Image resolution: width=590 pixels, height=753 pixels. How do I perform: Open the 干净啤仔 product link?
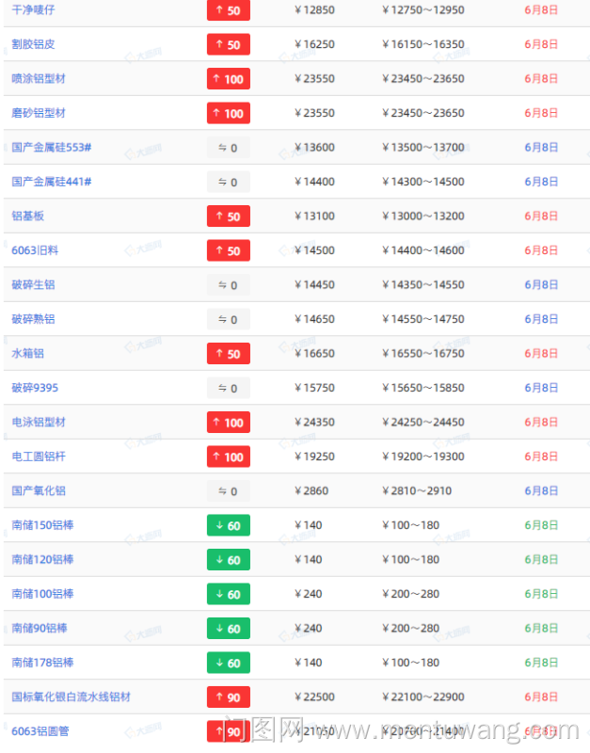point(34,9)
